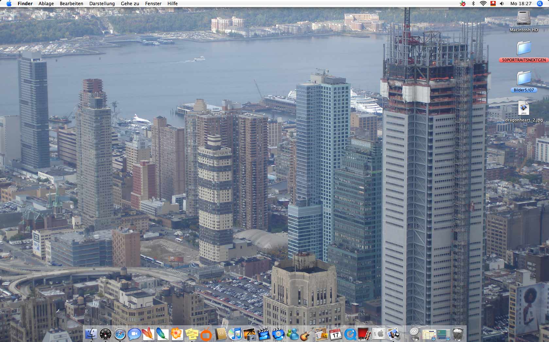Open iTunes in the Dock
The image size is (549, 342).
click(x=235, y=334)
